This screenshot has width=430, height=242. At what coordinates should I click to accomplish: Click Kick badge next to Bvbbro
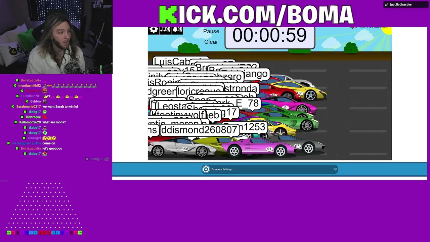point(27,101)
